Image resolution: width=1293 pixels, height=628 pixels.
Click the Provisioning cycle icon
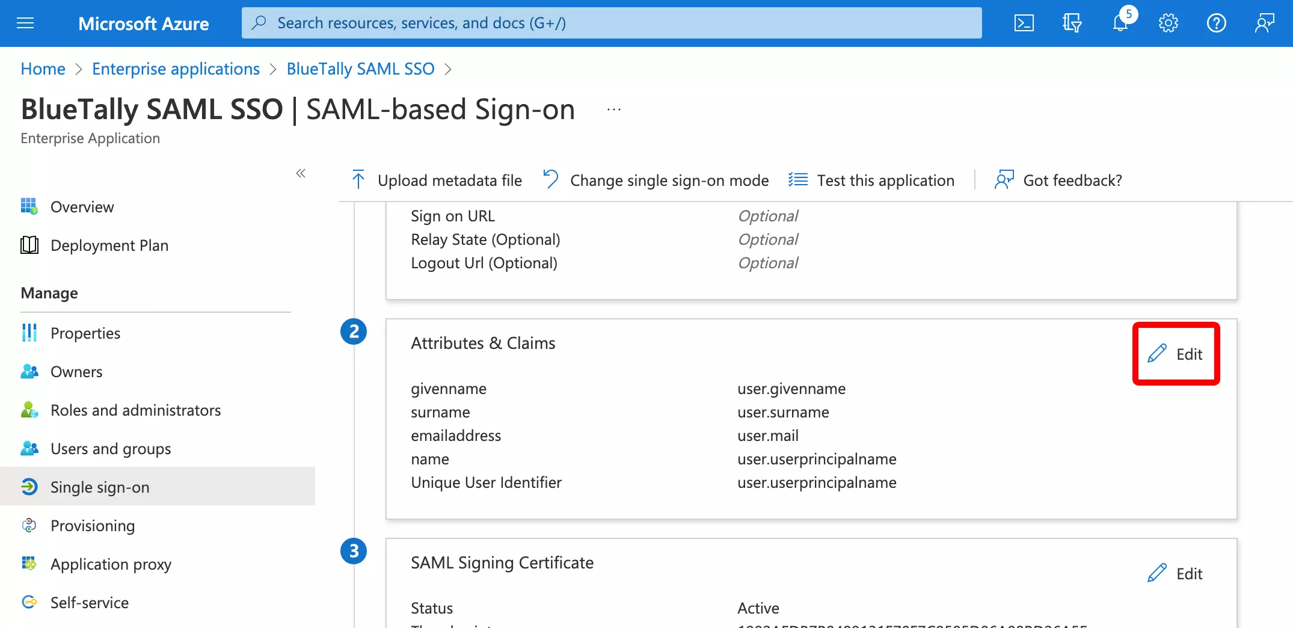click(x=29, y=525)
